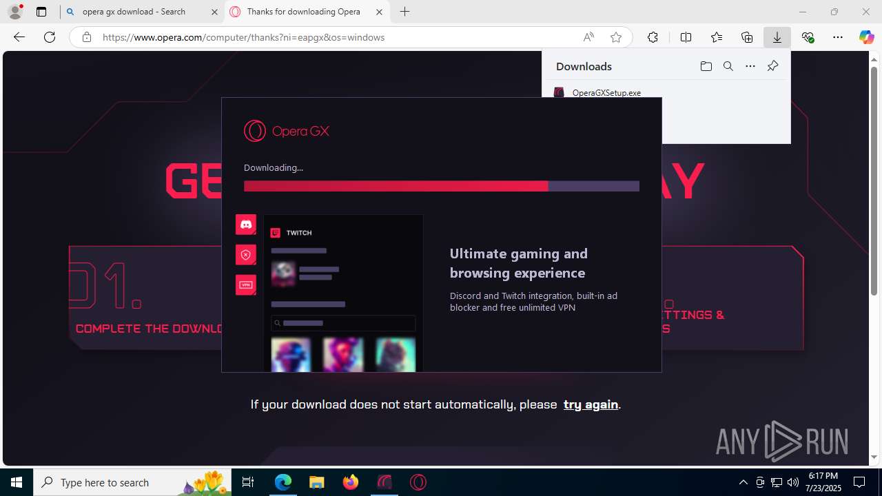The width and height of the screenshot is (882, 496).
Task: Add this page to favorites star
Action: pyautogui.click(x=616, y=37)
